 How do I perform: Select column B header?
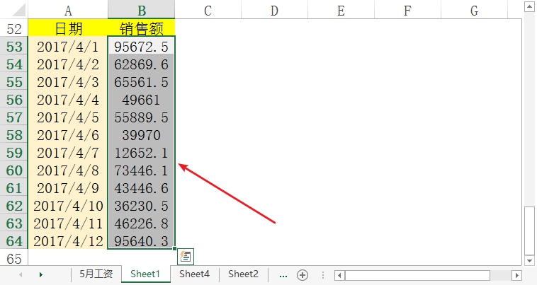tap(142, 10)
